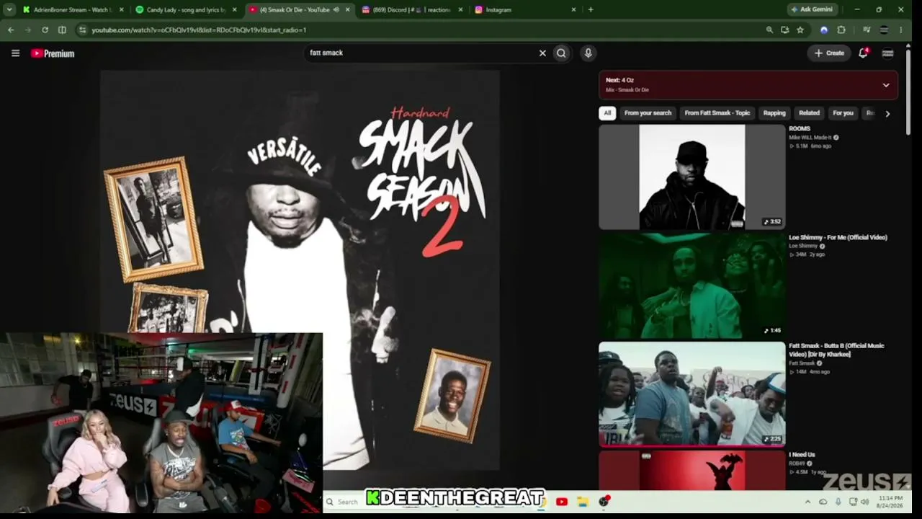Select the 'For you' filter chip
This screenshot has width=922, height=519.
[x=843, y=113]
